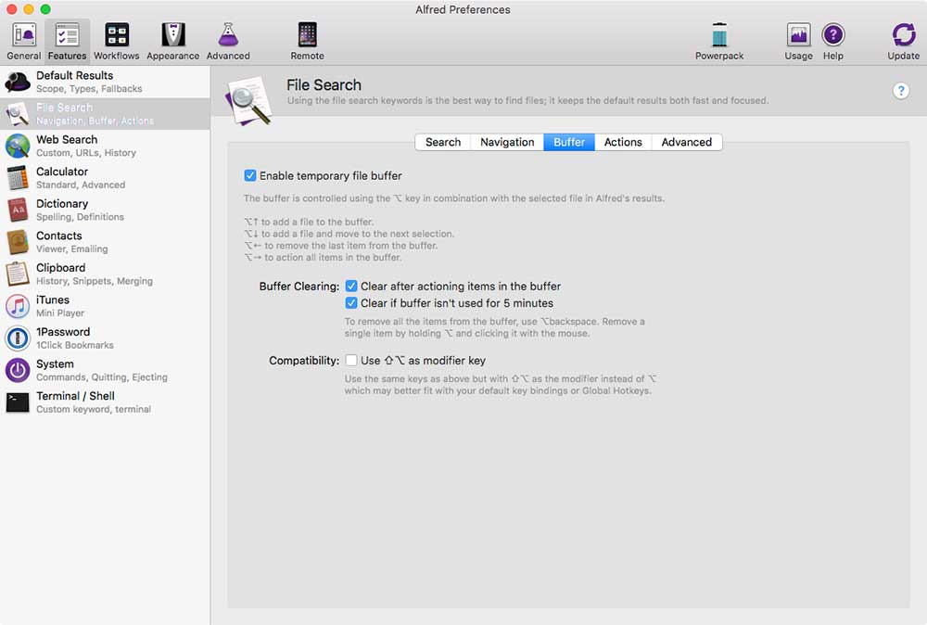Disable the temporary file buffer checkbox
Image resolution: width=927 pixels, height=625 pixels.
click(x=250, y=175)
